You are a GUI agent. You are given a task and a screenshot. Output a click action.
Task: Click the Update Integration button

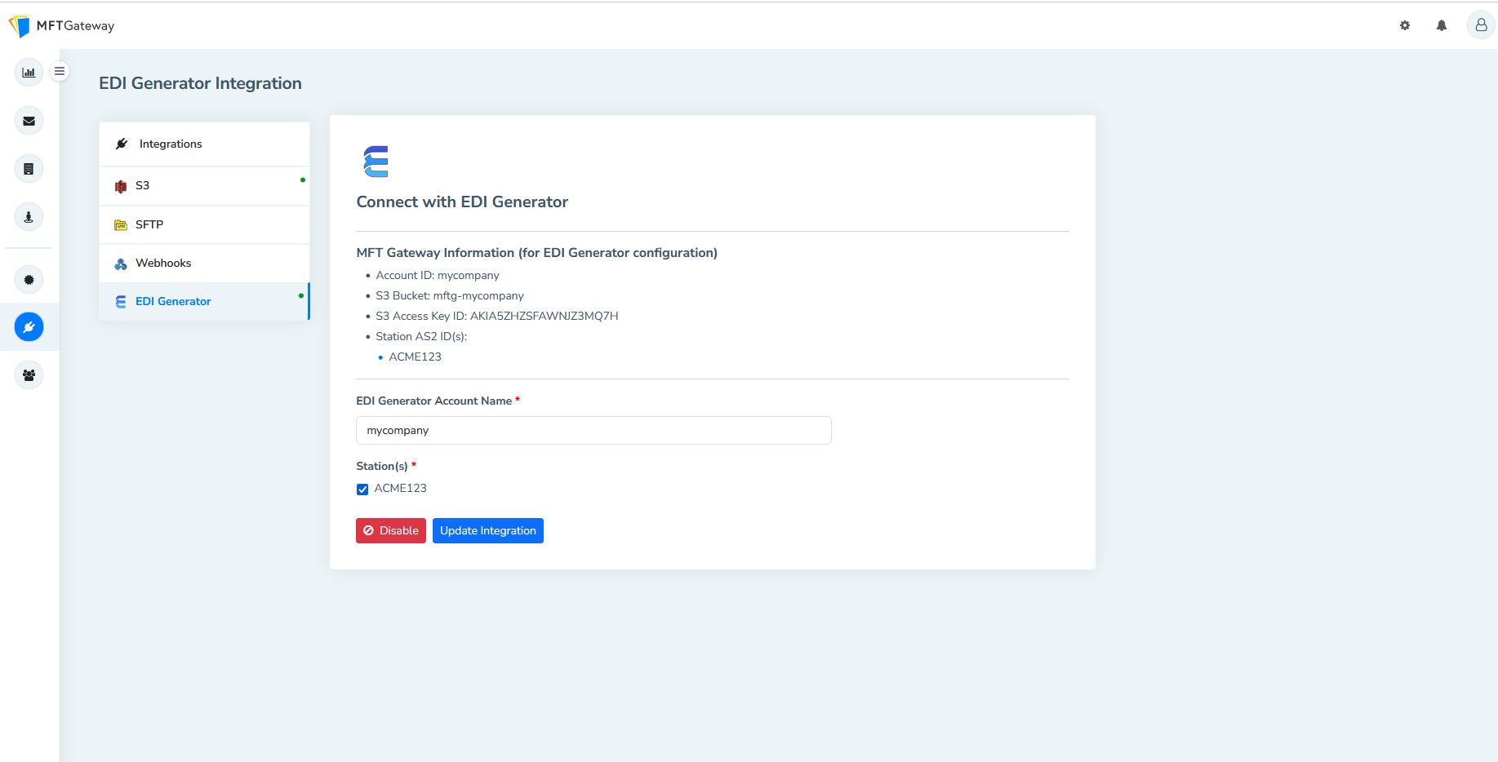coord(488,530)
